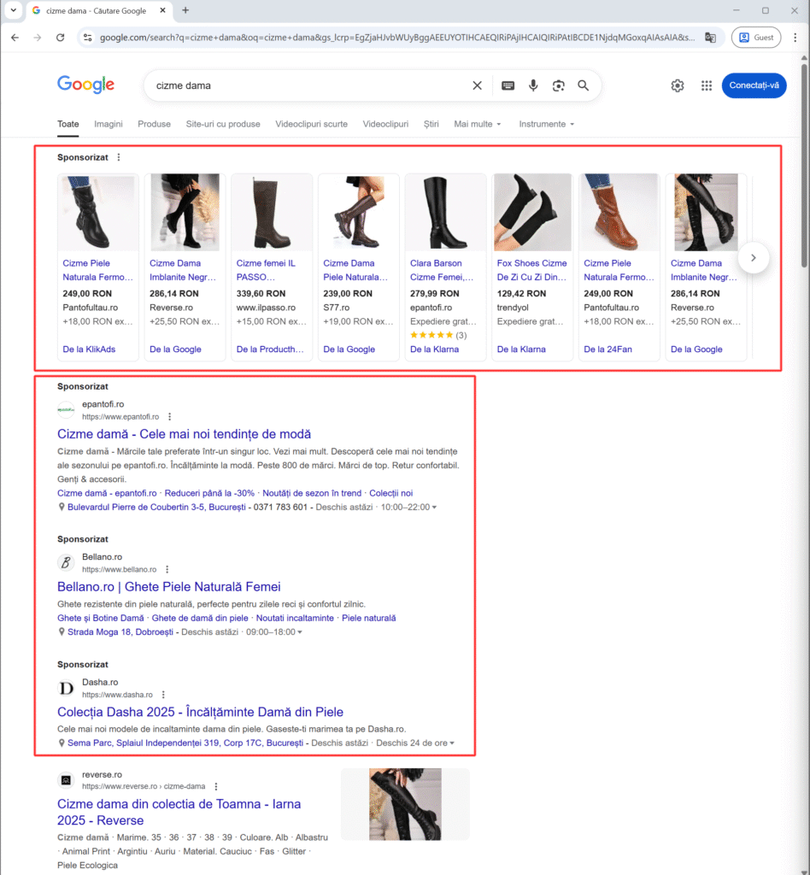Open ad options next to epantofi.ro URL
This screenshot has width=810, height=875.
[x=169, y=417]
